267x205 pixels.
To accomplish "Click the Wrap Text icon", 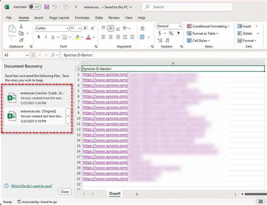I will (143, 28).
